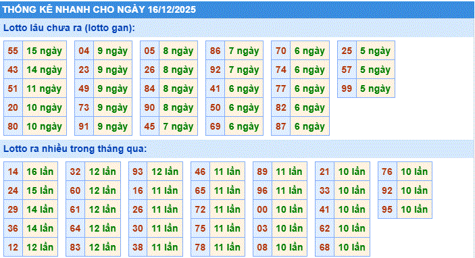Click '12 lần' beside number 83

pyautogui.click(x=103, y=247)
